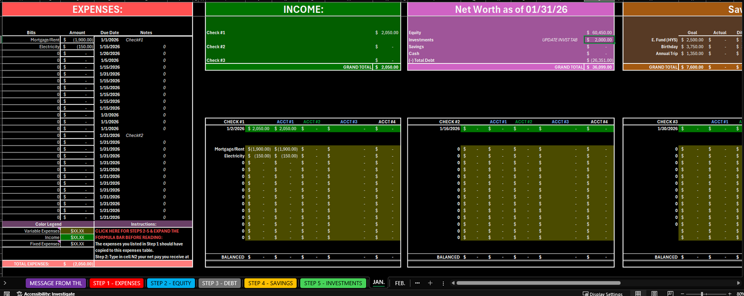The height and width of the screenshot is (296, 744).
Task: Select the Due Date column header
Action: [110, 32]
